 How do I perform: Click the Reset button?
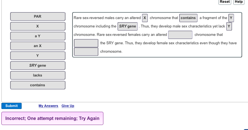[x=225, y=2]
